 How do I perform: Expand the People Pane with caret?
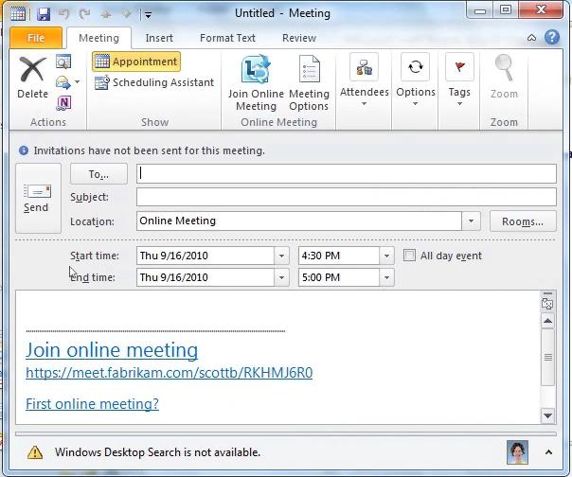[x=548, y=452]
